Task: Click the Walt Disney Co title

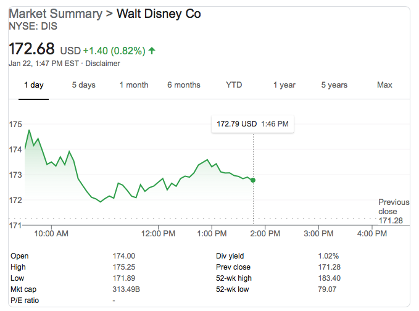Action: pyautogui.click(x=159, y=14)
